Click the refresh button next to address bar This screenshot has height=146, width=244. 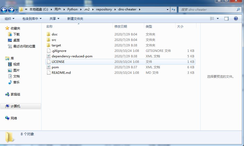[173, 9]
